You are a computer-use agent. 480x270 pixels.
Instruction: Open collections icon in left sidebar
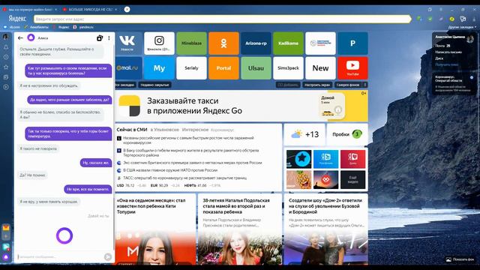coord(6,77)
